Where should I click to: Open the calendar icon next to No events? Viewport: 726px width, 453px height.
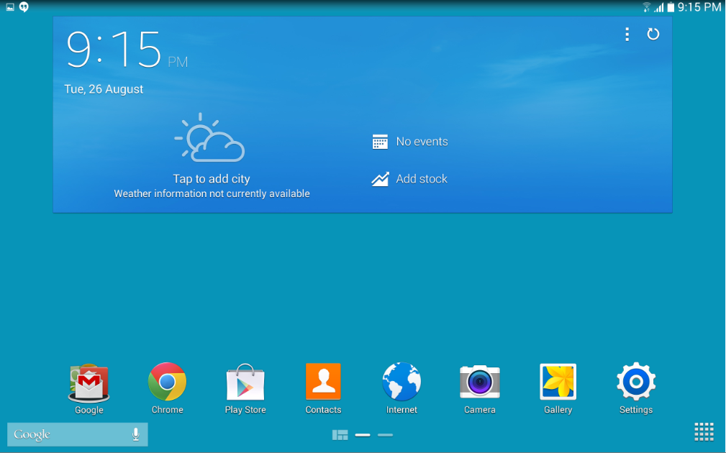(380, 142)
